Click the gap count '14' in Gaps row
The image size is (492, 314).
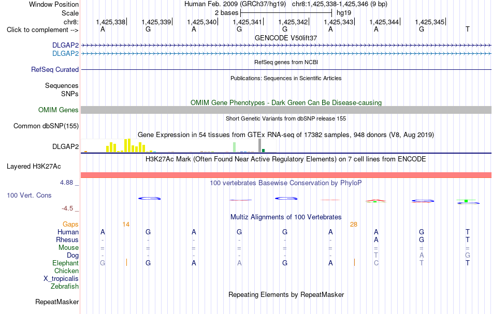(x=126, y=225)
